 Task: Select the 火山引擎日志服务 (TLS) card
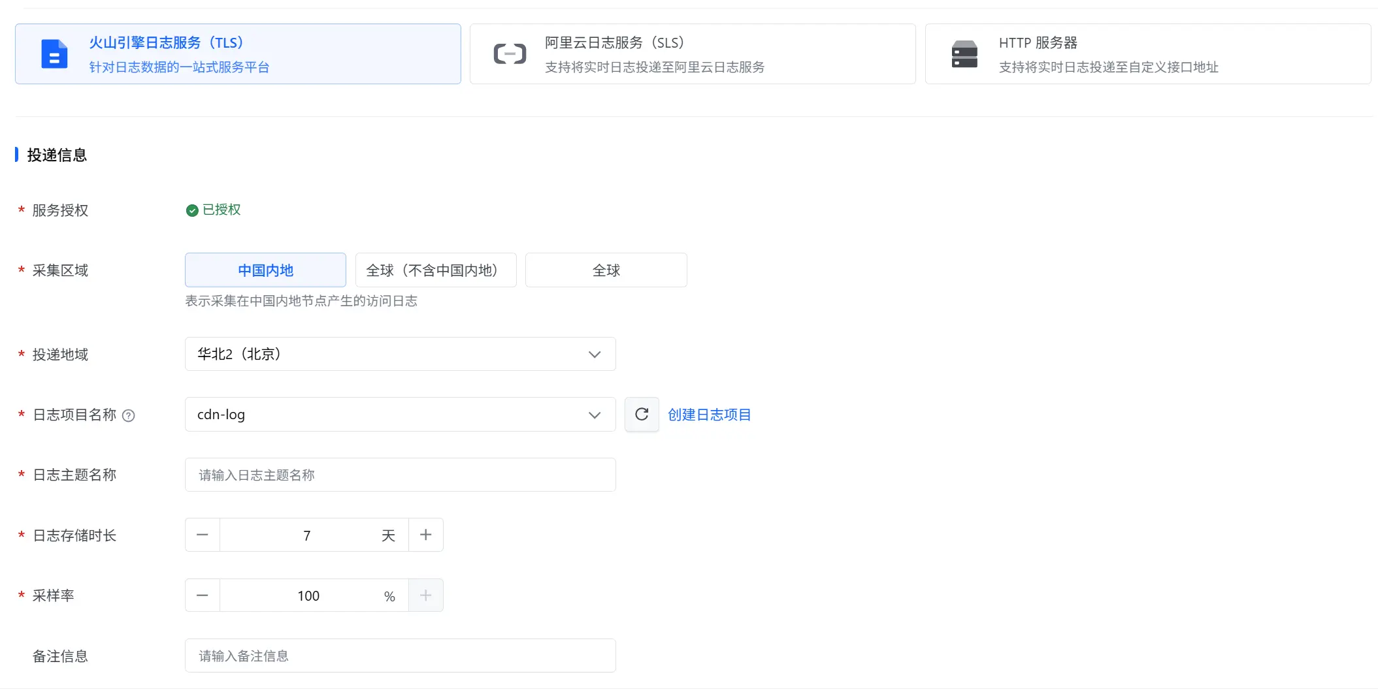click(238, 54)
